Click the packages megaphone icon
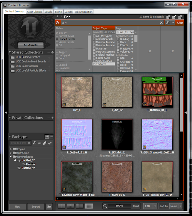The width and height of the screenshot is (192, 216). coord(39,143)
